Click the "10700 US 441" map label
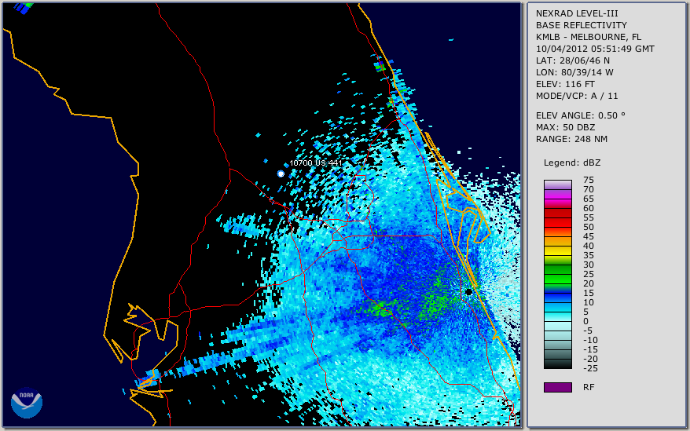The width and height of the screenshot is (690, 431). coord(315,163)
